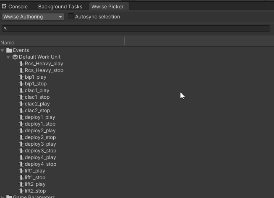
Task: Select the lift2_stop event name
Action: tap(35, 191)
